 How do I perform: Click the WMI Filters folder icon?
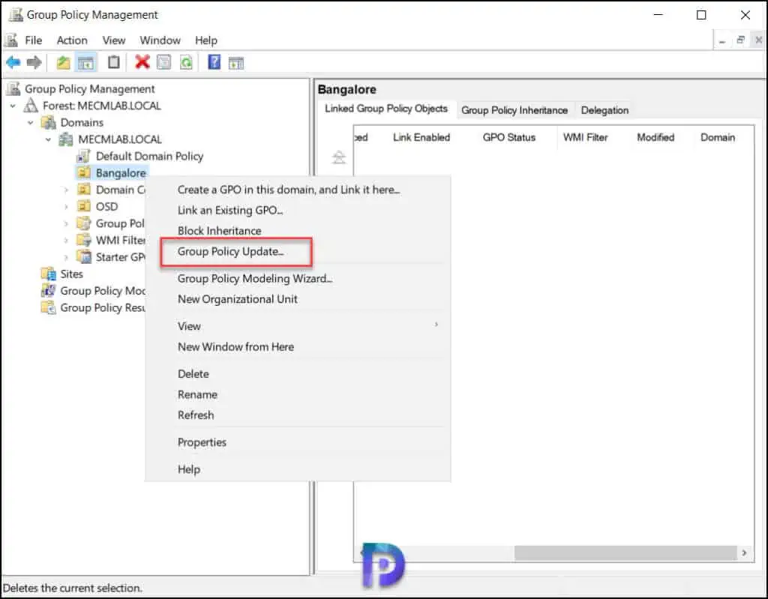pyautogui.click(x=84, y=240)
